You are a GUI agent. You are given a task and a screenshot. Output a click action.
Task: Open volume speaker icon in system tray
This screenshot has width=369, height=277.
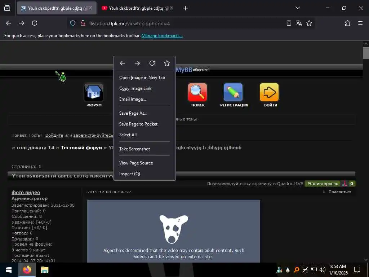323,270
